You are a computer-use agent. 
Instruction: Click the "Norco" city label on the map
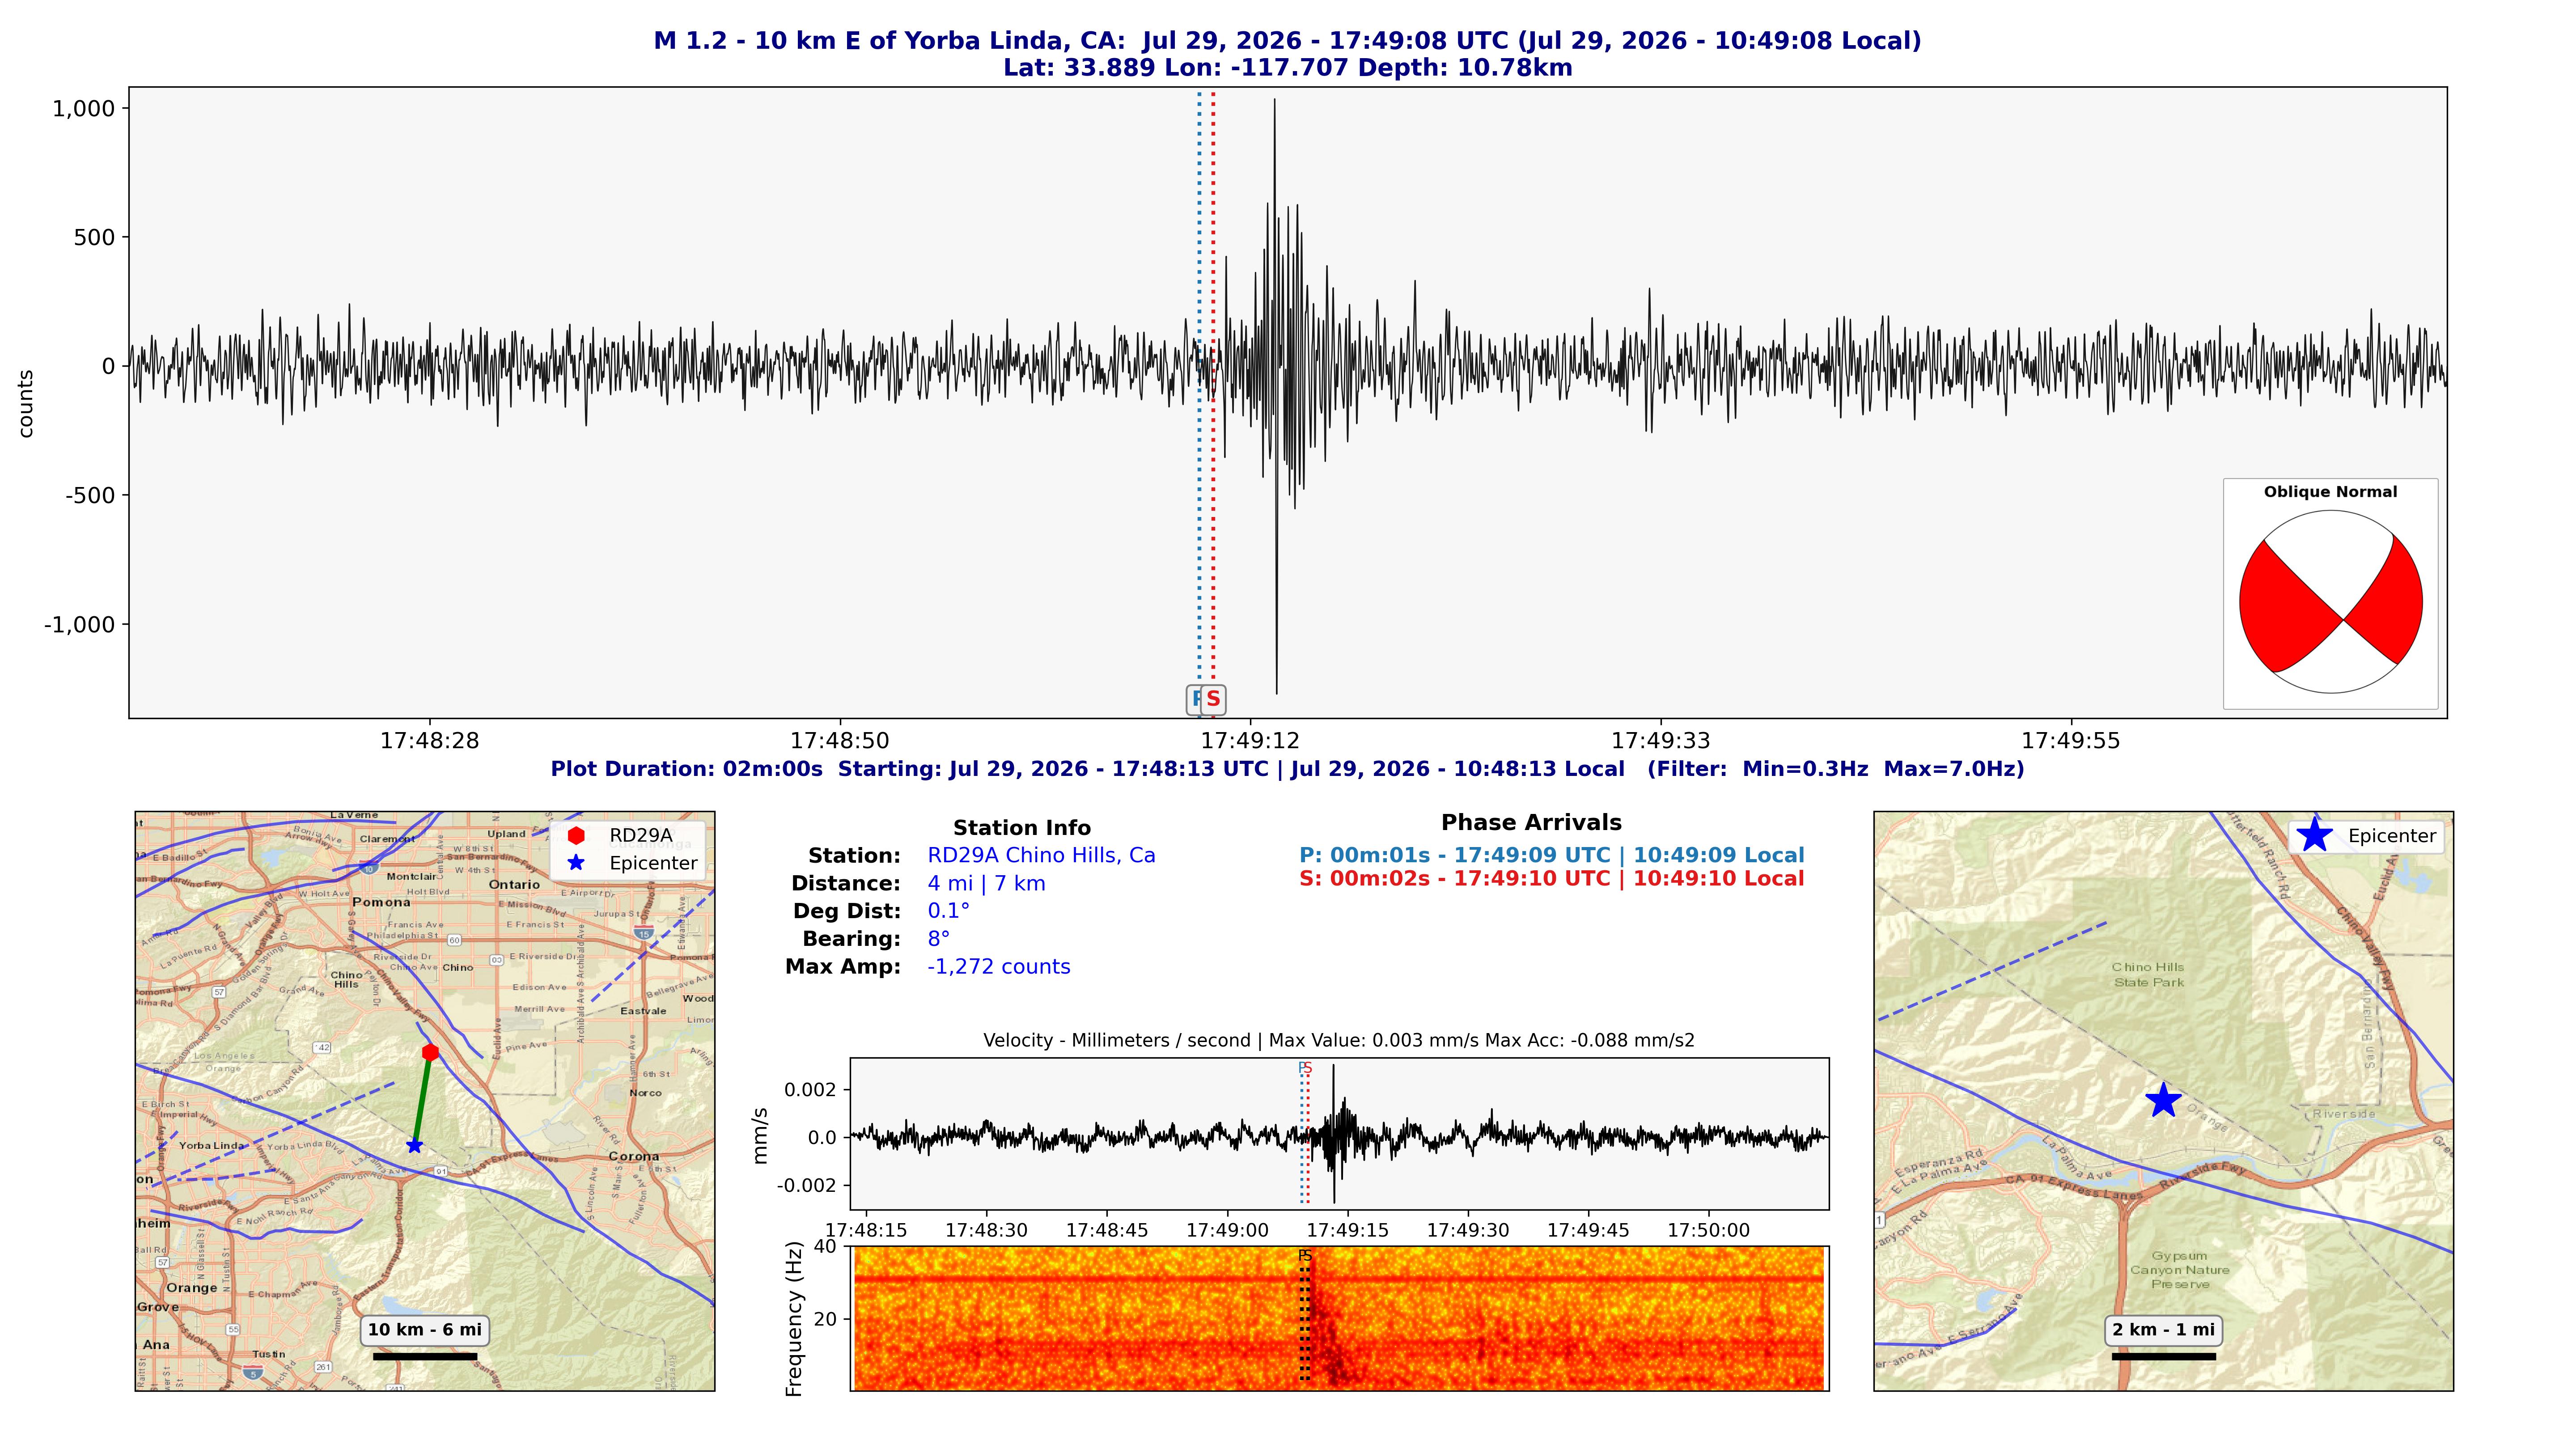point(645,1093)
